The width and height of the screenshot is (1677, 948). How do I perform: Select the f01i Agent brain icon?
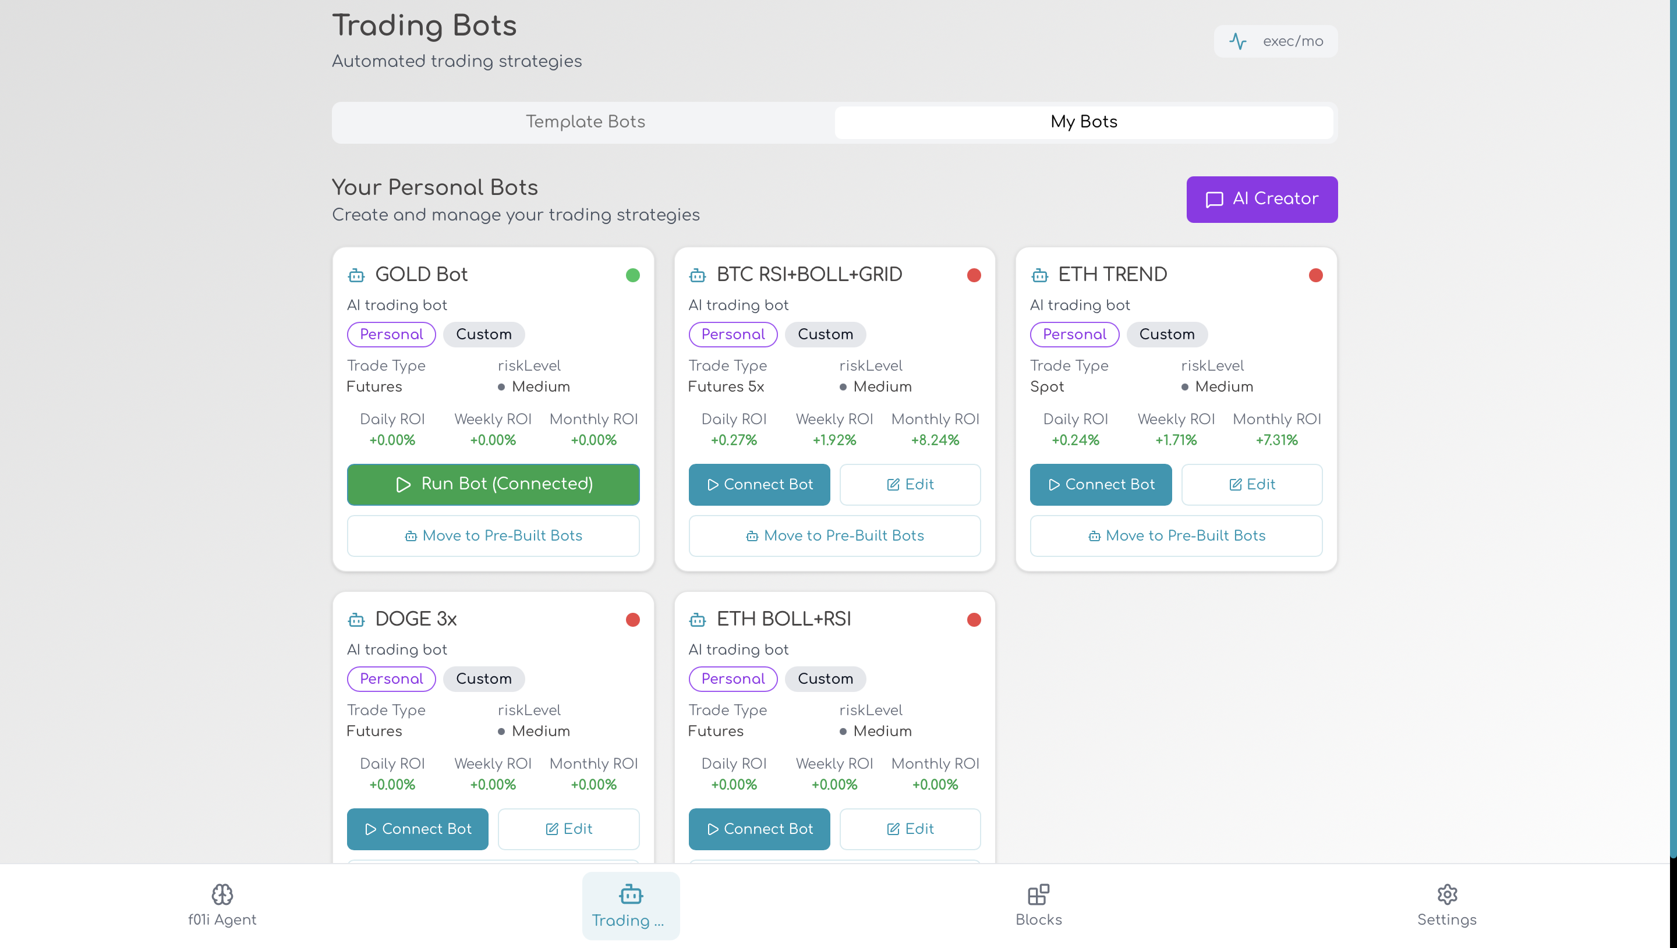point(223,894)
